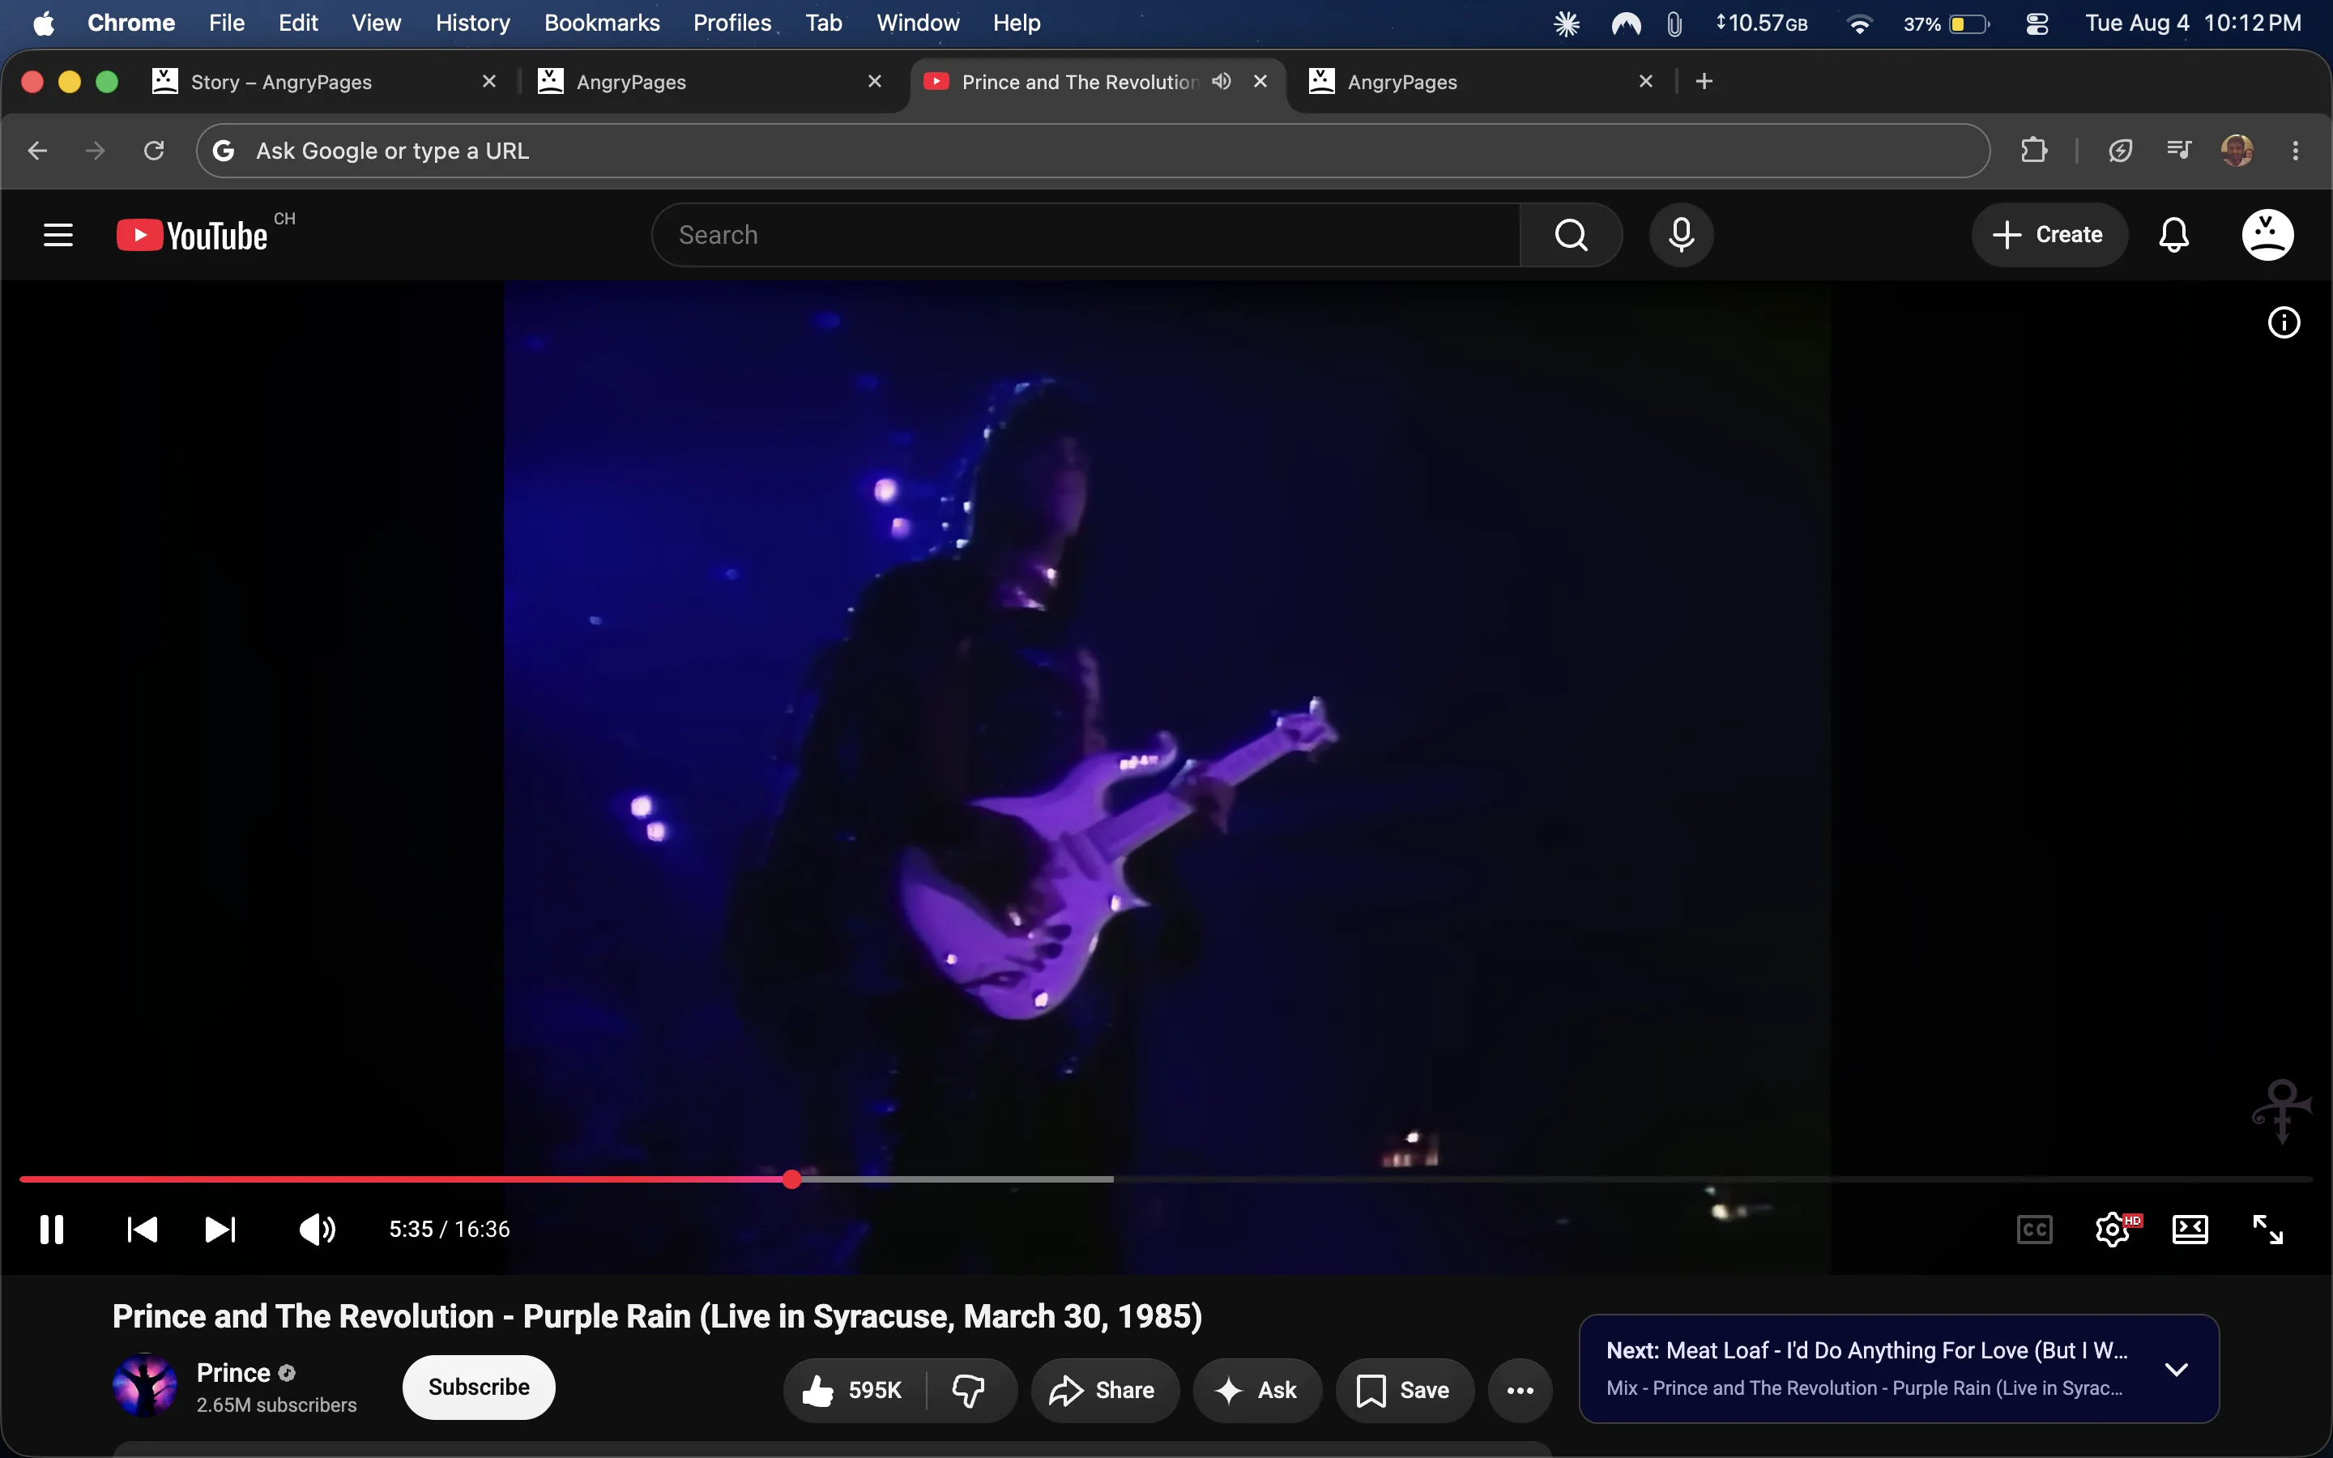
Task: Open the History menu
Action: click(472, 23)
